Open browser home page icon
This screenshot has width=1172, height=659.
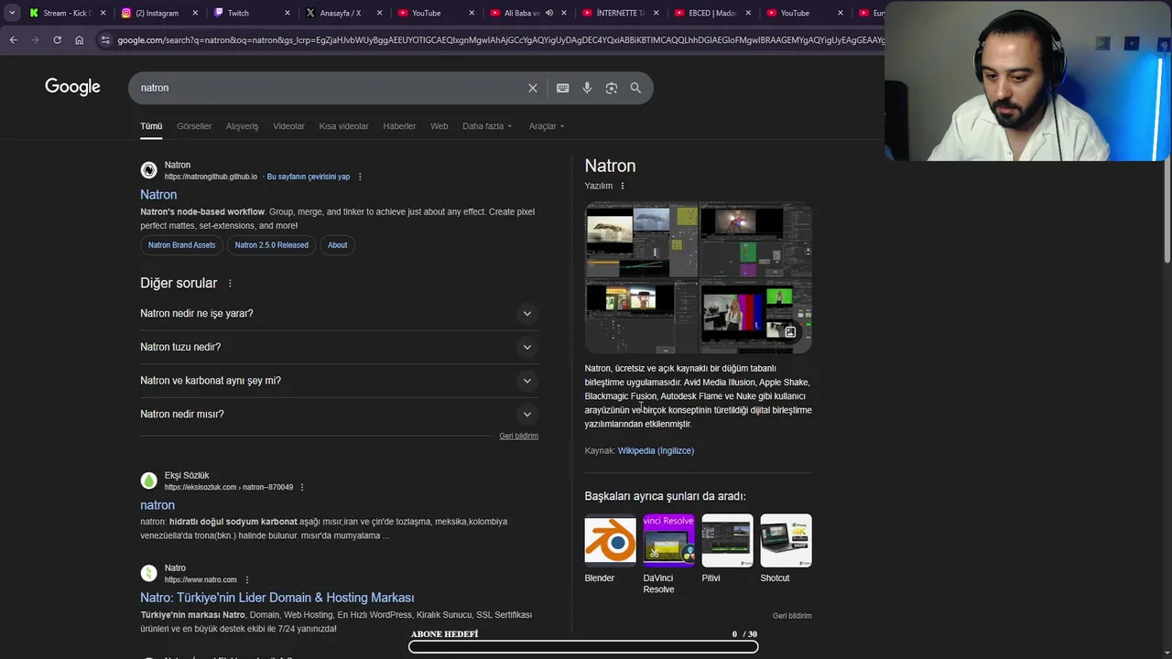79,39
